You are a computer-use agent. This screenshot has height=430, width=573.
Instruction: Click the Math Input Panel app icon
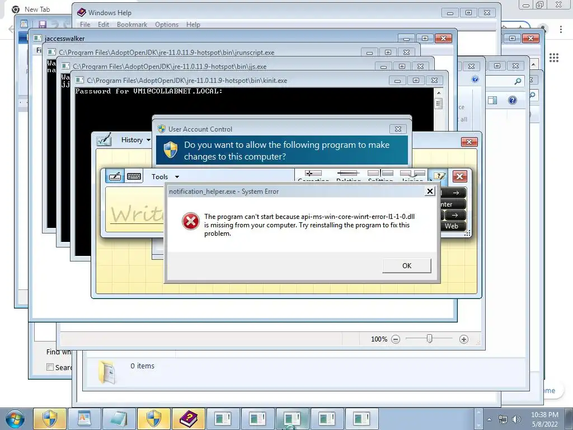(104, 140)
